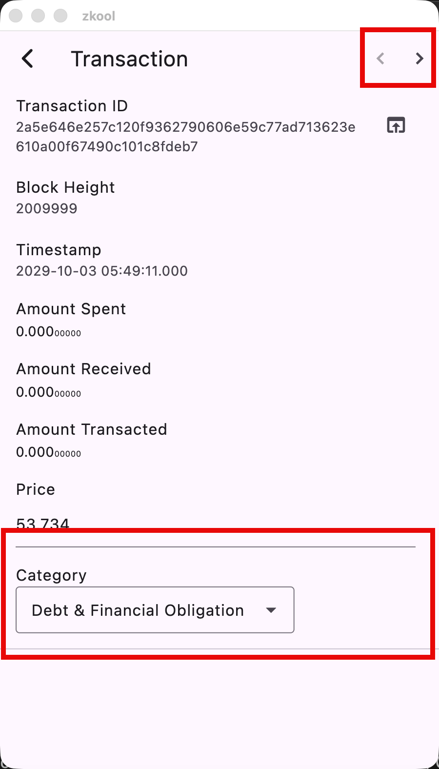The height and width of the screenshot is (769, 439).
Task: Click the divider line above Category
Action: tap(217, 547)
